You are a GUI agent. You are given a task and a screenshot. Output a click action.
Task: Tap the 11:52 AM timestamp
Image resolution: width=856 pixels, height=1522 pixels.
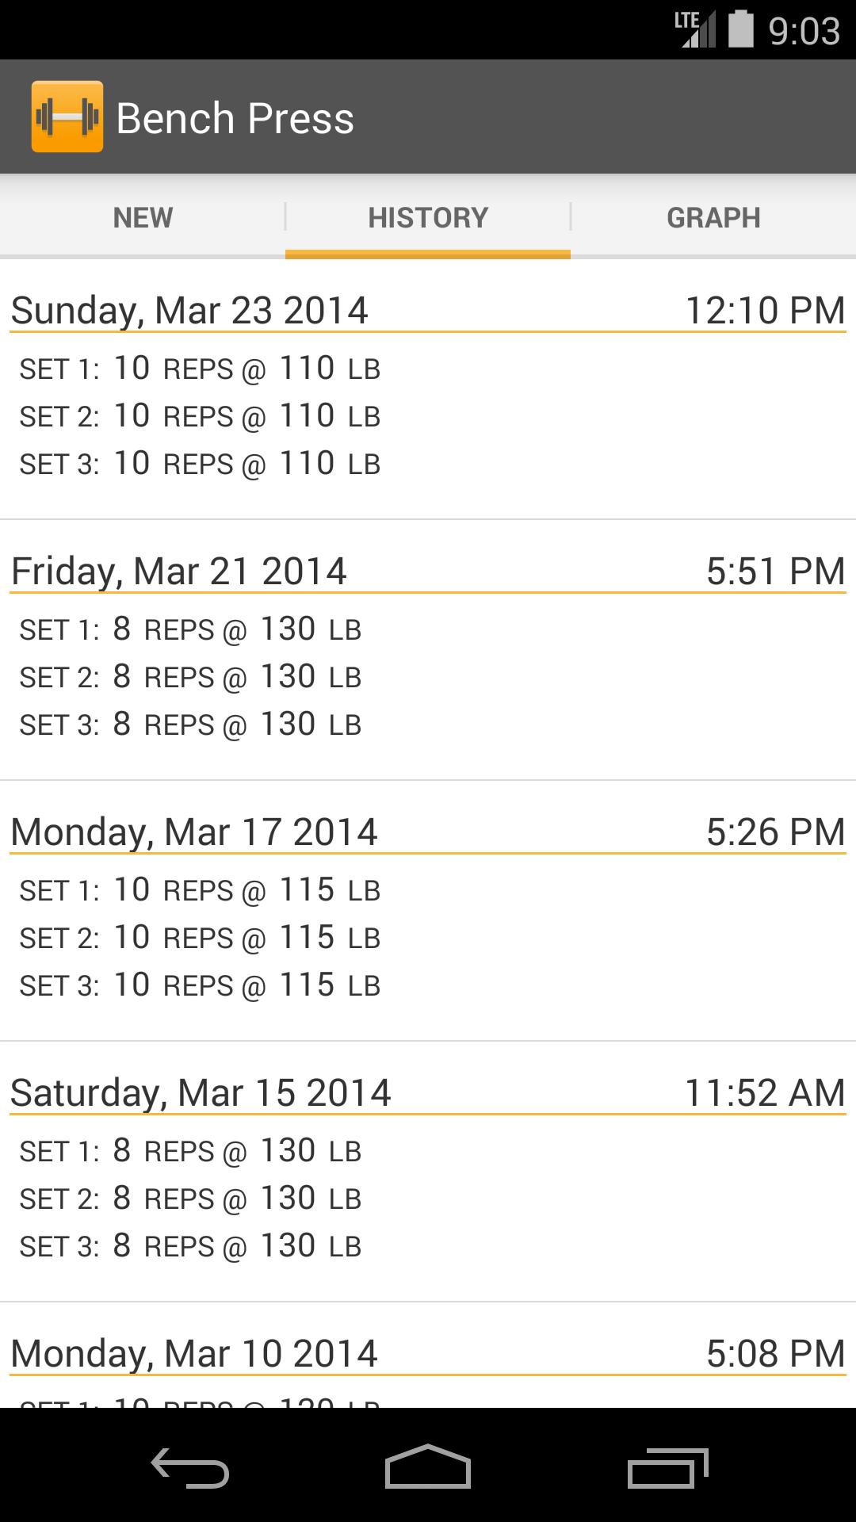click(765, 1092)
